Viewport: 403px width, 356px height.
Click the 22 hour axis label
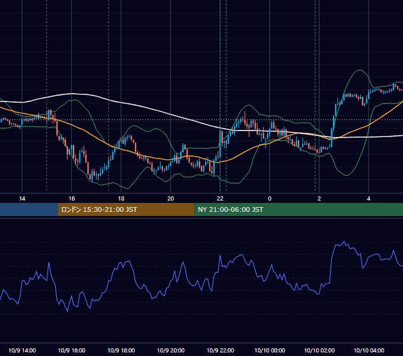[220, 199]
